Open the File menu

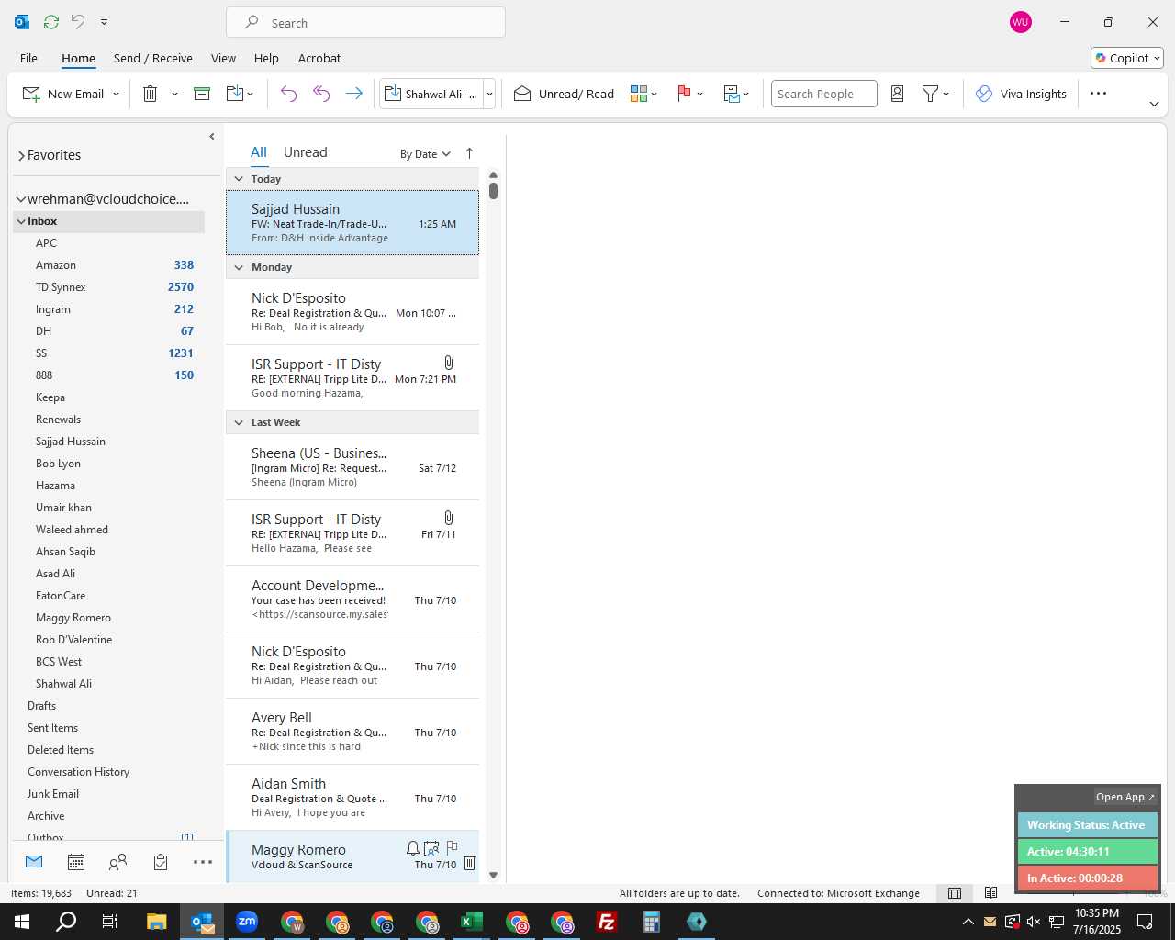click(28, 58)
